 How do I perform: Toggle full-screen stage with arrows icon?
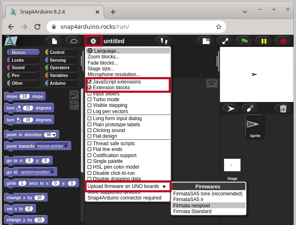(x=225, y=41)
